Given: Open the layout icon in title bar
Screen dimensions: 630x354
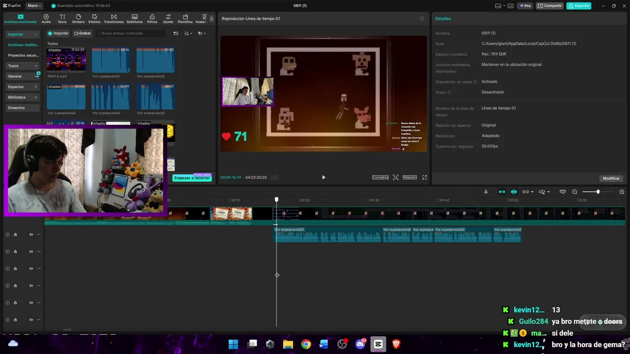Looking at the screenshot, I should tap(498, 6).
